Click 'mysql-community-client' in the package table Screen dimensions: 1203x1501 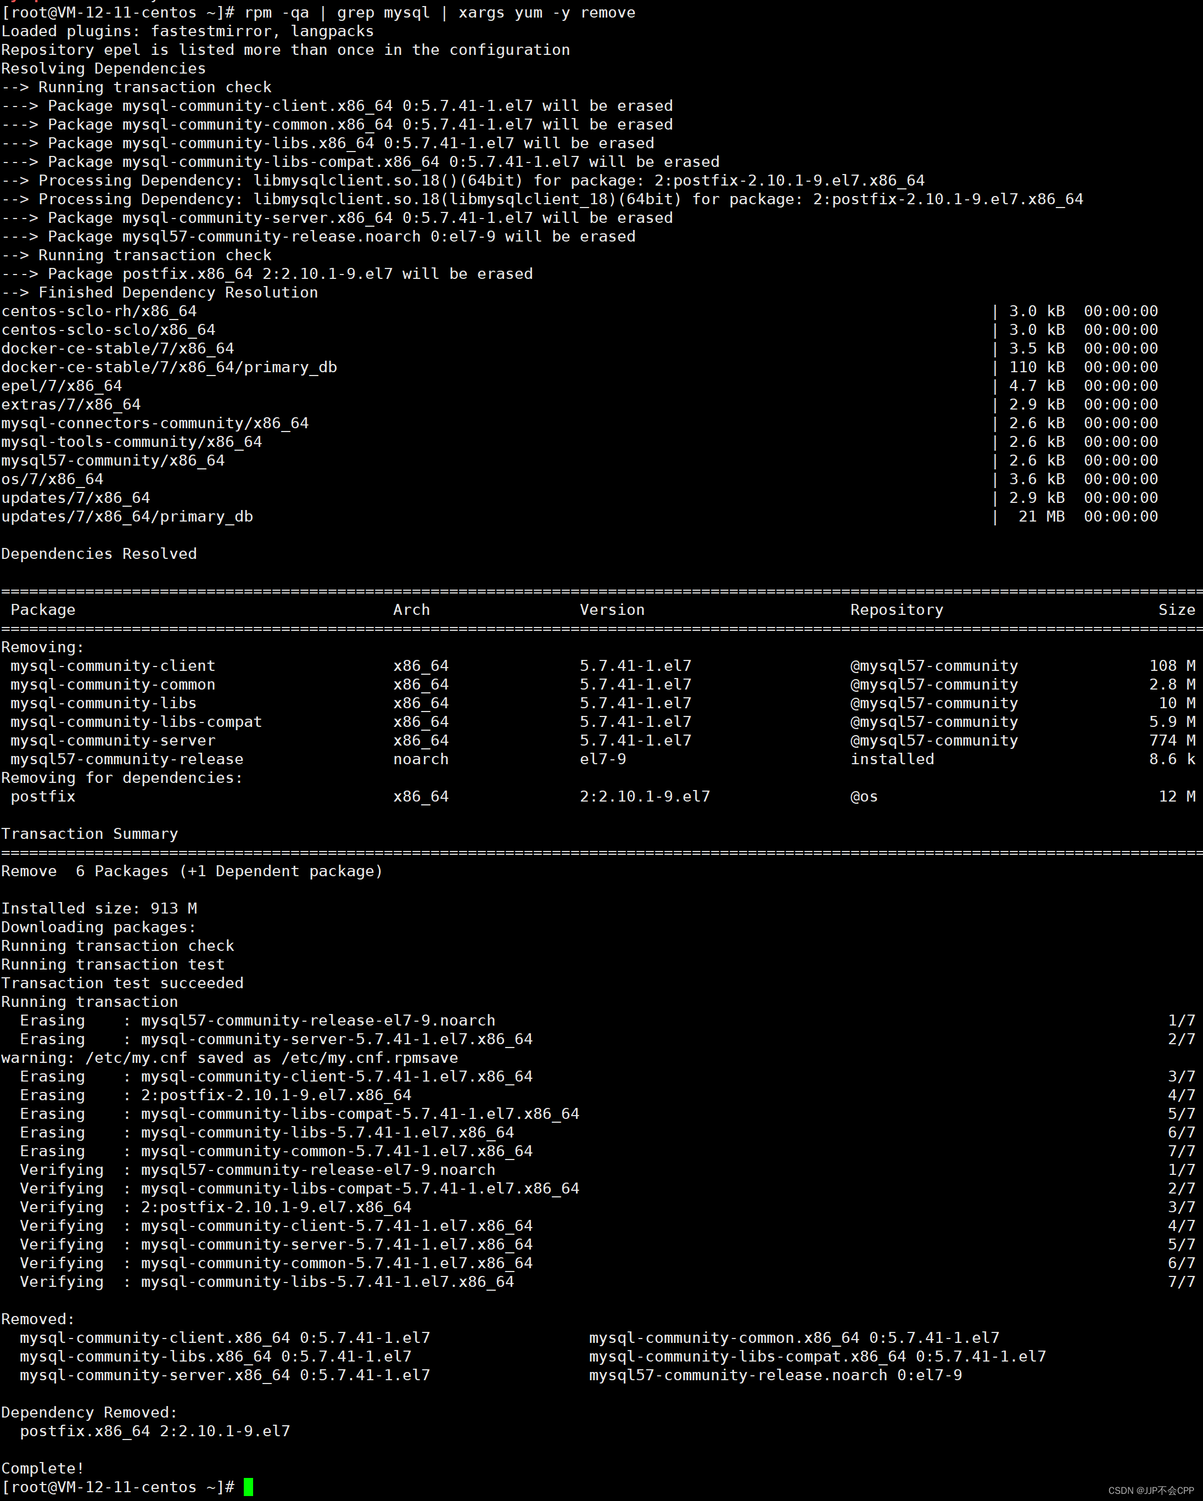pos(113,667)
